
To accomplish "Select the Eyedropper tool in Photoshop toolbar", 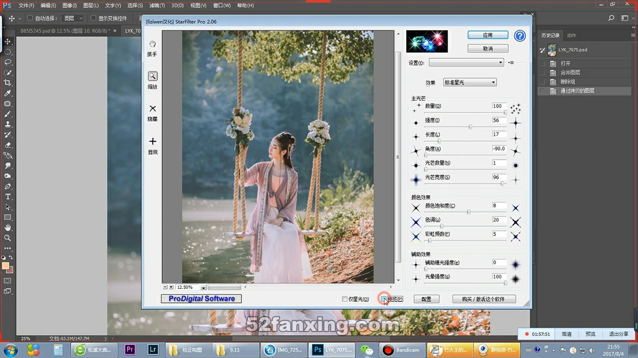I will pyautogui.click(x=7, y=93).
